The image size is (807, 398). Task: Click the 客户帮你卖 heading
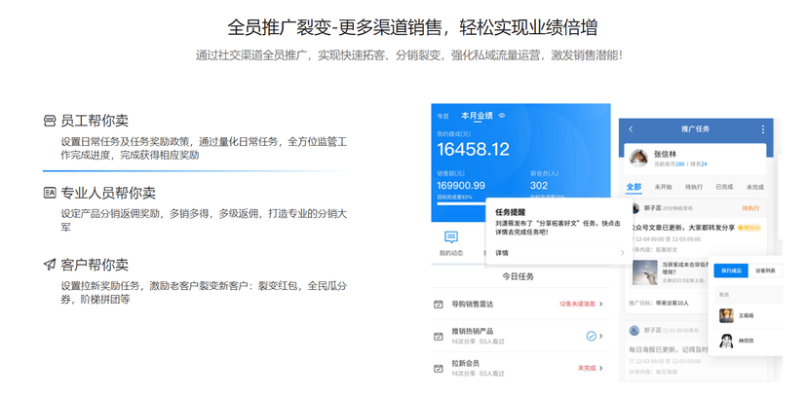pos(95,265)
